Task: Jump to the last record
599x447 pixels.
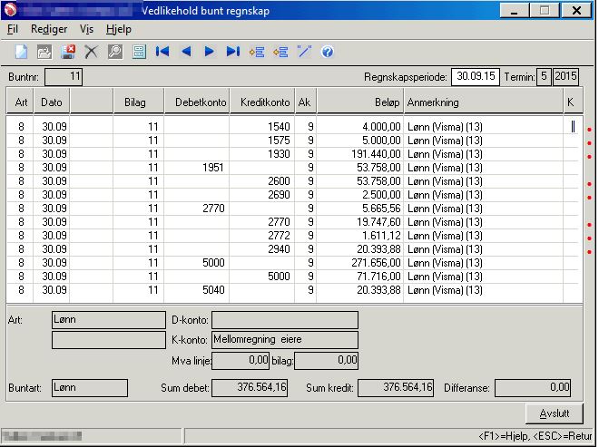Action: 233,52
